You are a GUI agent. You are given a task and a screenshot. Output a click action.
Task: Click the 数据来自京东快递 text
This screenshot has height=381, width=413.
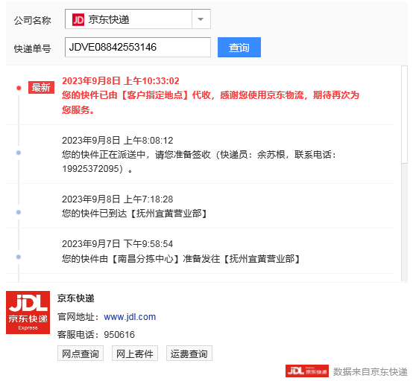point(371,372)
